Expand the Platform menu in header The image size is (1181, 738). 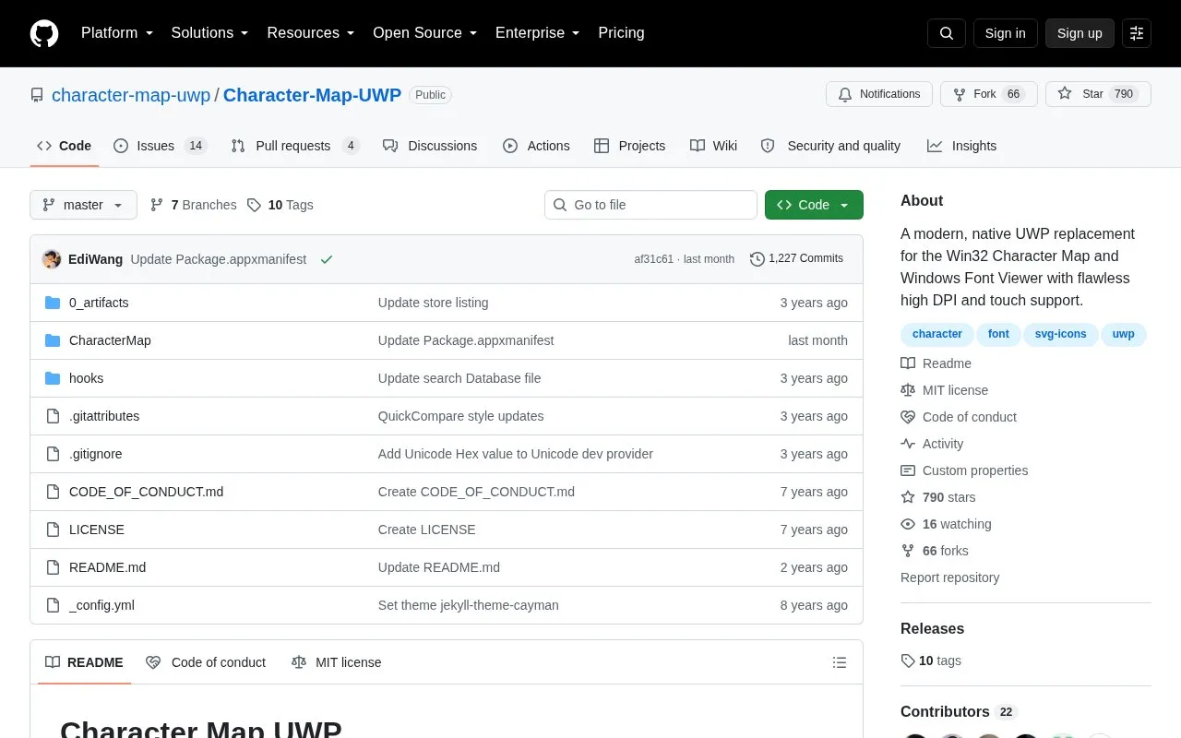pos(117,33)
